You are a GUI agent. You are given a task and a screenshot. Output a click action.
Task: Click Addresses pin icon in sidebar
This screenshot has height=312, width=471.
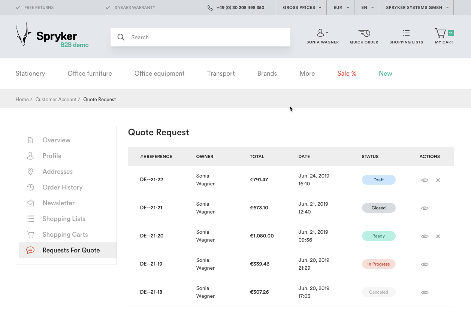[30, 172]
